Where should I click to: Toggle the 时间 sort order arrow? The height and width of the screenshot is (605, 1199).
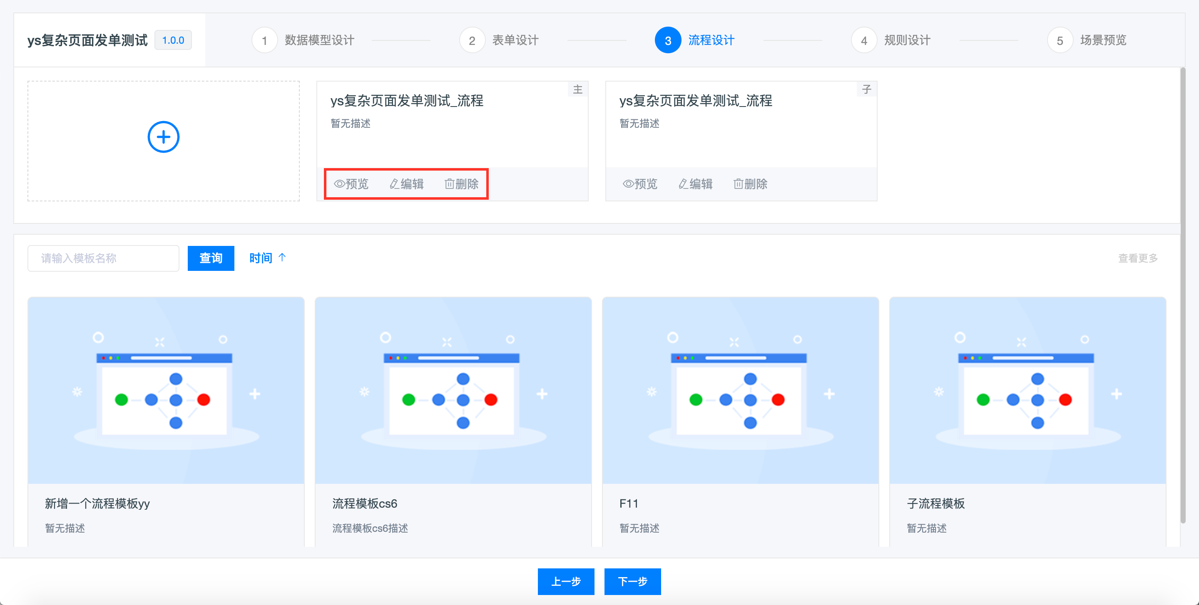point(282,258)
